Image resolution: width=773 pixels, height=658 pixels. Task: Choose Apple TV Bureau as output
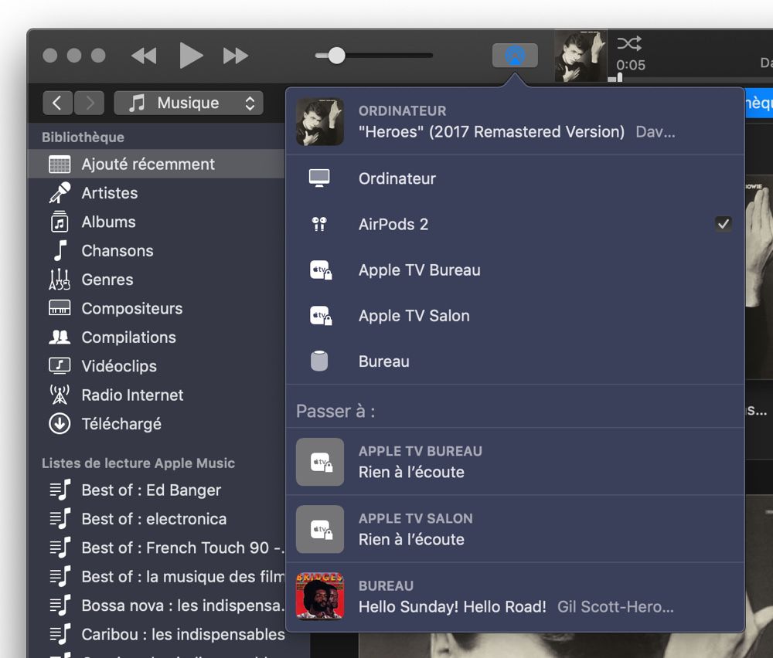[515, 270]
